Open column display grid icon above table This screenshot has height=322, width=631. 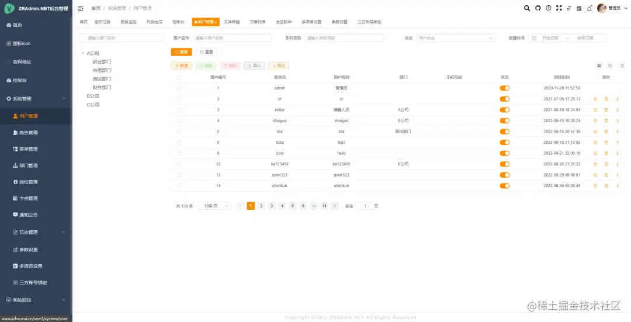tap(599, 66)
